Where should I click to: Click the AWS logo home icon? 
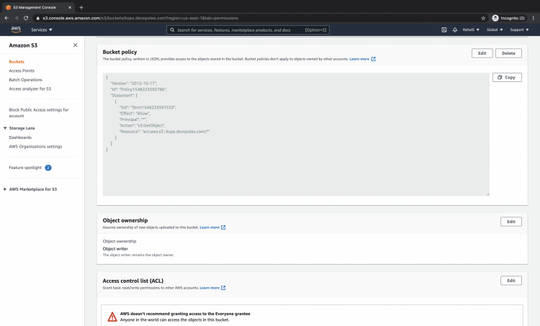click(x=16, y=30)
